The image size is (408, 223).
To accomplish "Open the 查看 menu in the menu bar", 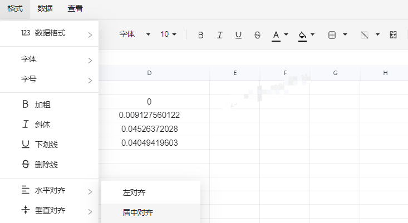I will click(x=75, y=8).
